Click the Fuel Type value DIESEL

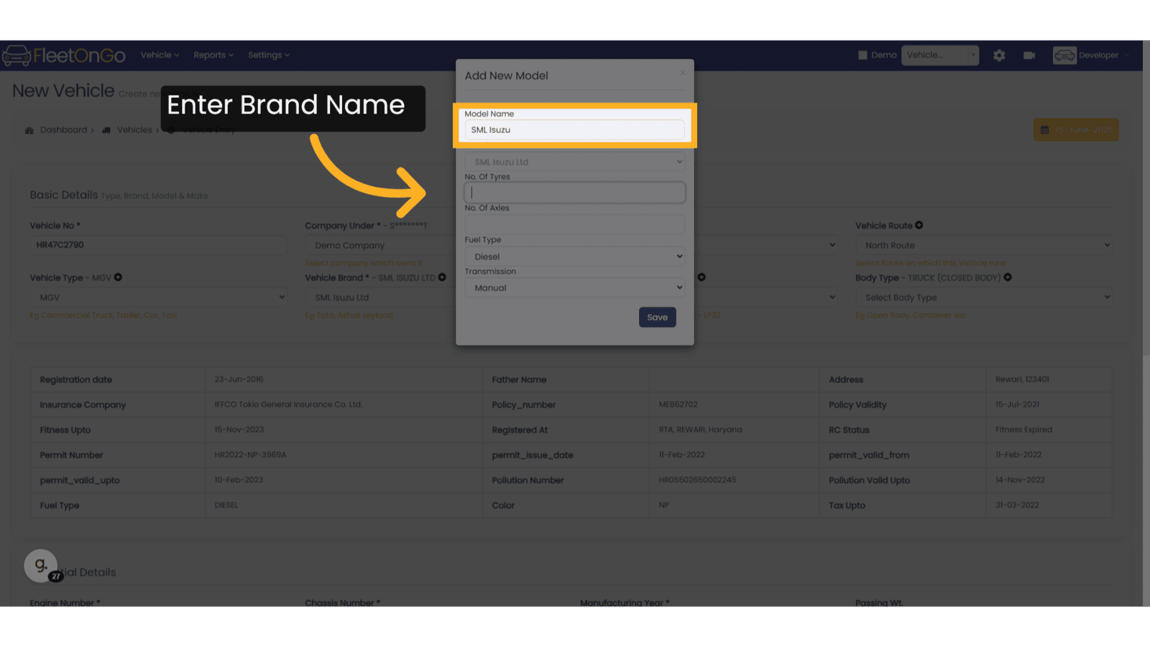click(226, 505)
